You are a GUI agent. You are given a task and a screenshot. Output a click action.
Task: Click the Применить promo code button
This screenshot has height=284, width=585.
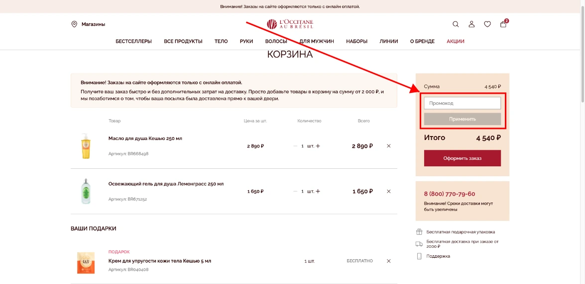tap(462, 119)
